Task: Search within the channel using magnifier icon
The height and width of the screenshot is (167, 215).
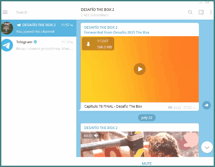Action: [190, 12]
